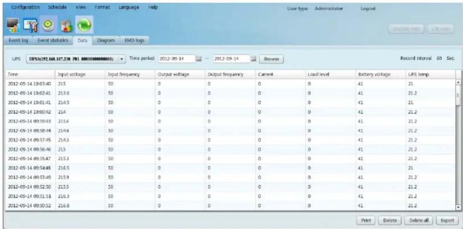Select the row timestamped 2012-09-14 09:53:49
The width and height of the screenshot is (463, 229).
pos(231,178)
